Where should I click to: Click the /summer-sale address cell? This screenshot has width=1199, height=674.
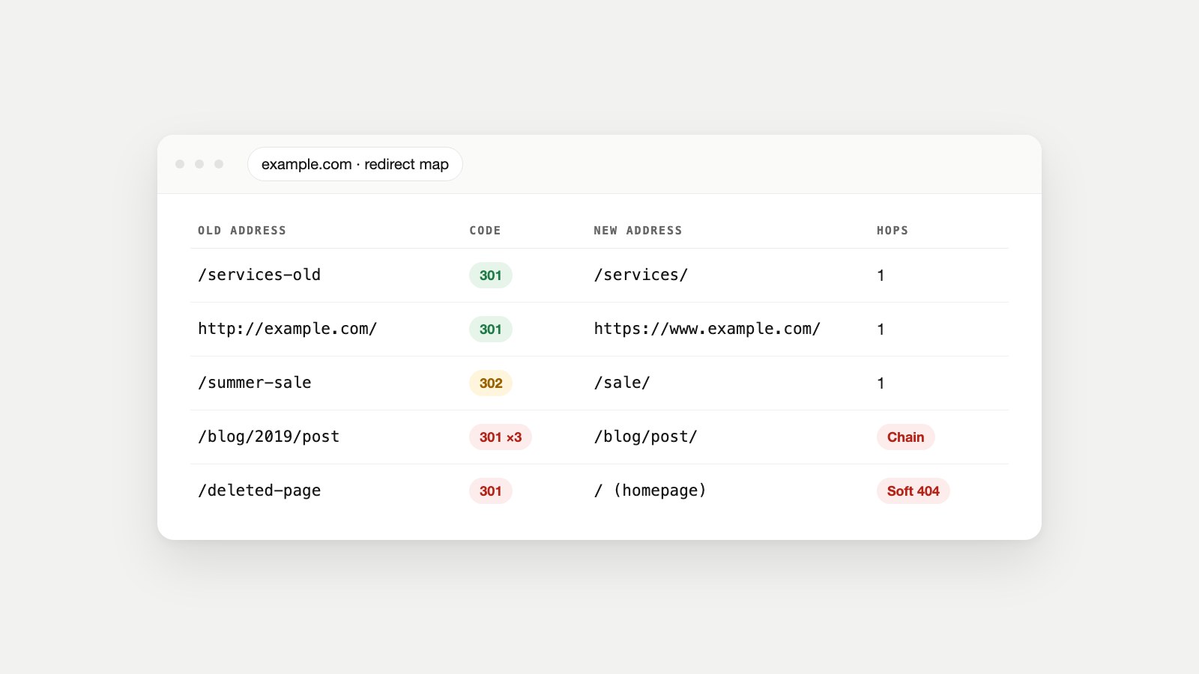pyautogui.click(x=255, y=383)
